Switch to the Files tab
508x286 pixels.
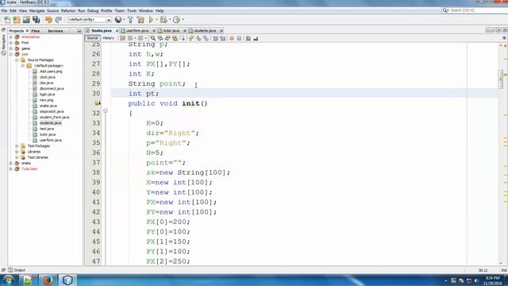click(35, 31)
